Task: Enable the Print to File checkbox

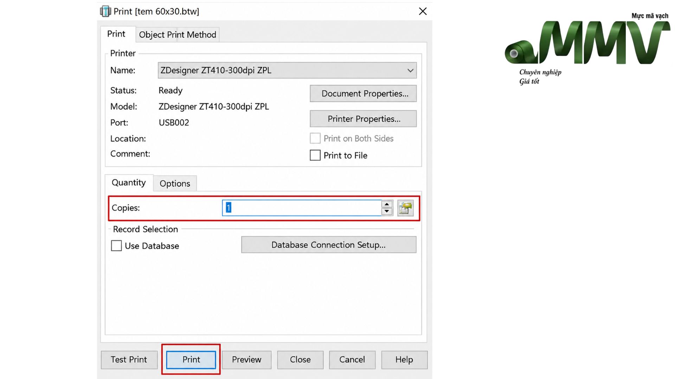Action: (315, 155)
